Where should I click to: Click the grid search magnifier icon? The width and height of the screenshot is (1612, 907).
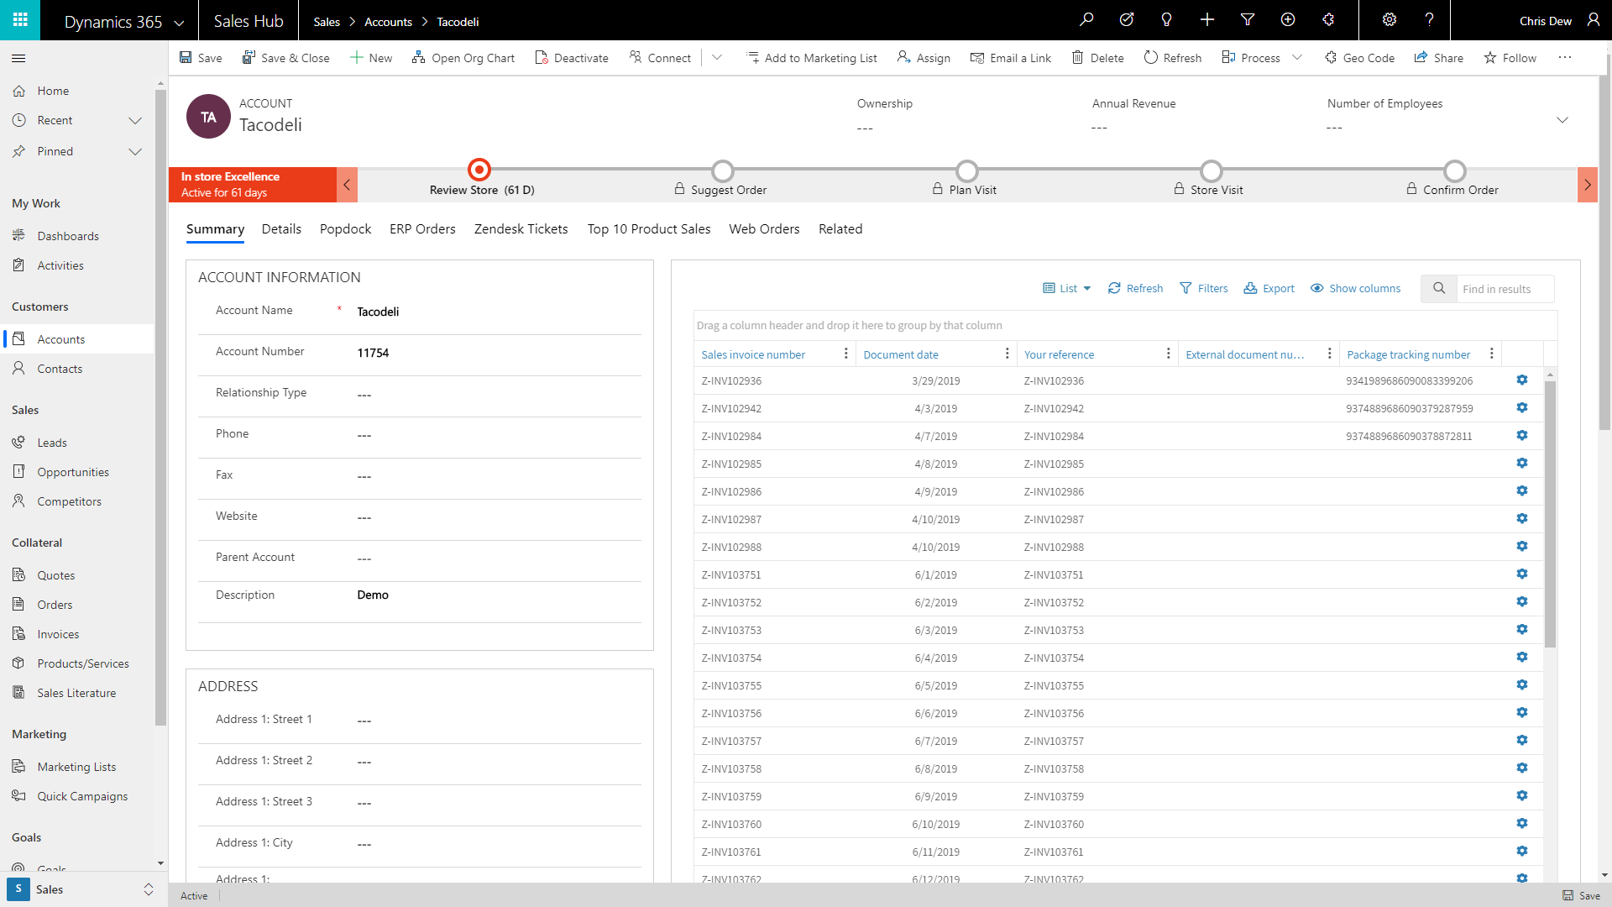[x=1439, y=289]
